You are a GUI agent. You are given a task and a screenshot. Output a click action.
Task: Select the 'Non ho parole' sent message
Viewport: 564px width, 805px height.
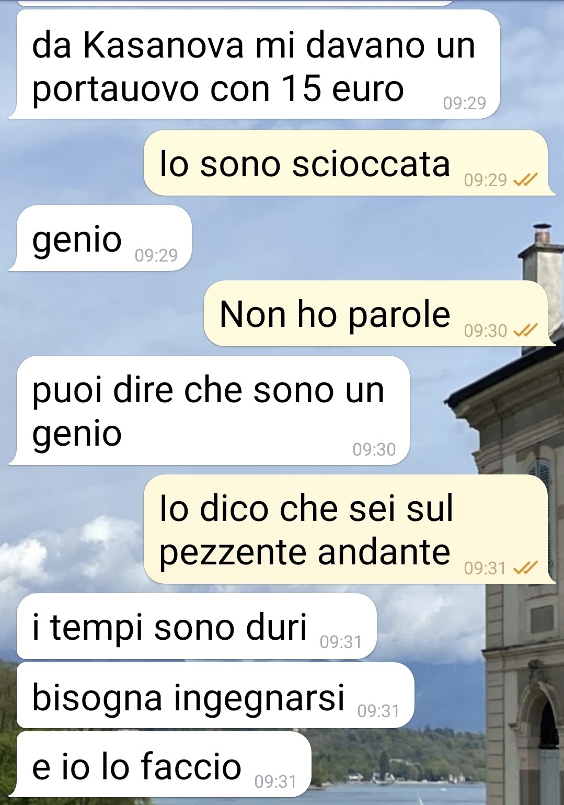[x=379, y=313]
